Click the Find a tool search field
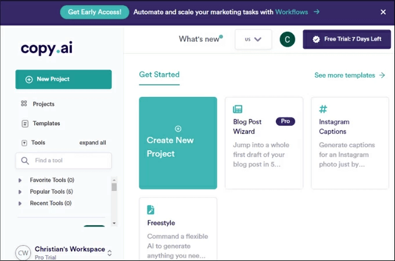395x261 pixels. pos(70,161)
